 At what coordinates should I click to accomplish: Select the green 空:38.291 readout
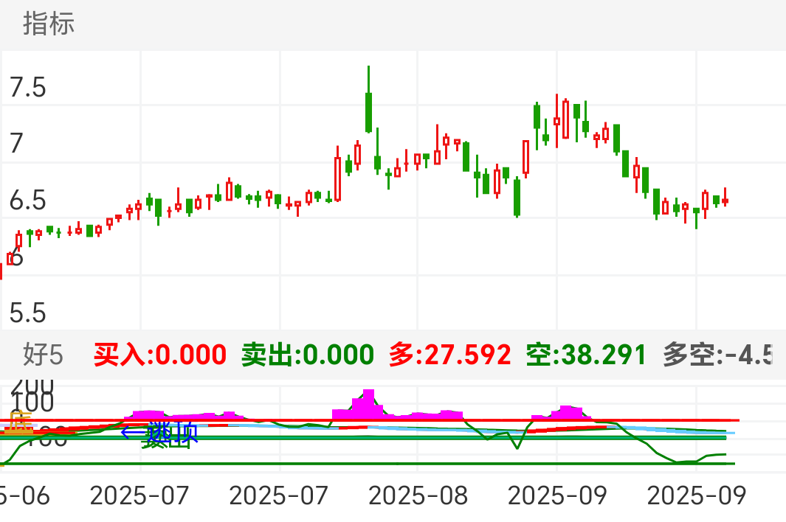(x=586, y=355)
